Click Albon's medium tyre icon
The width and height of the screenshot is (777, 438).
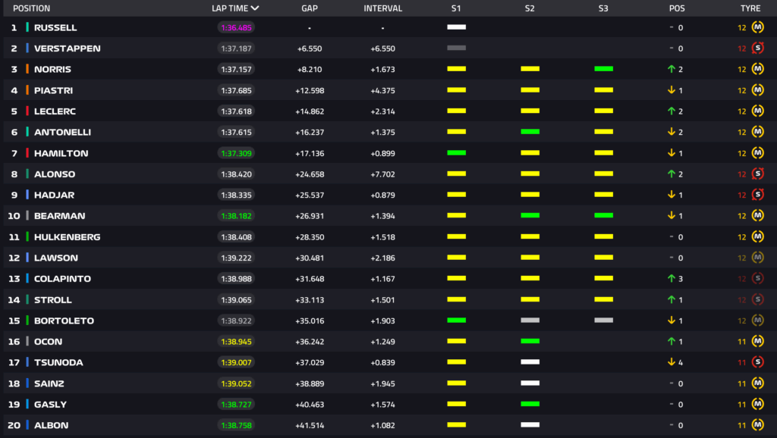[757, 425]
